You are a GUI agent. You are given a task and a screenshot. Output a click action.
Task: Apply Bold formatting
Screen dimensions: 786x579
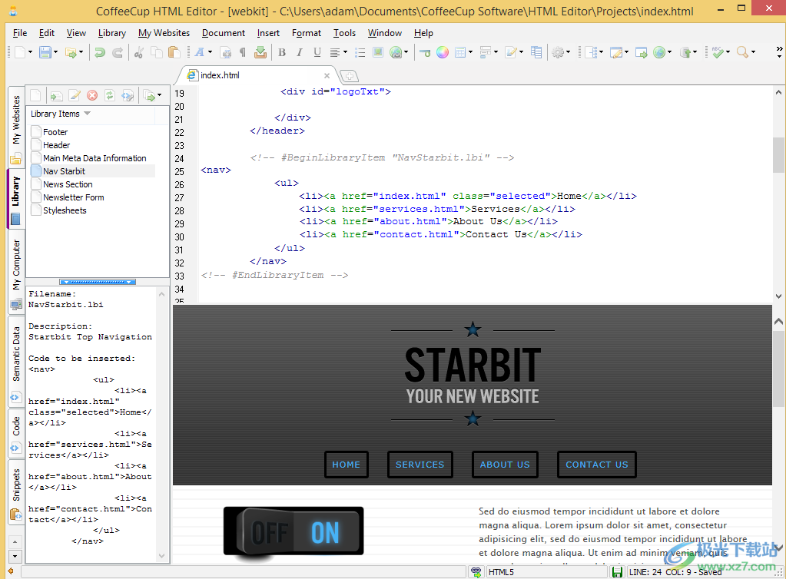[282, 52]
